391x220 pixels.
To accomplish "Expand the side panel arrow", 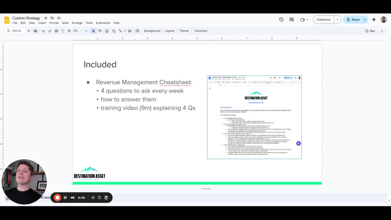I will pyautogui.click(x=389, y=200).
